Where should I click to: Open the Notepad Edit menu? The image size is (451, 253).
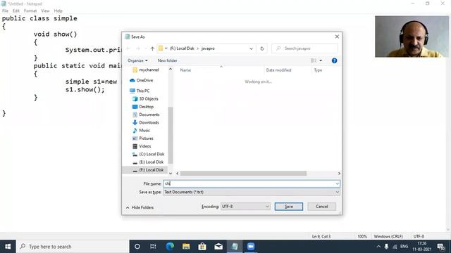[x=16, y=11]
